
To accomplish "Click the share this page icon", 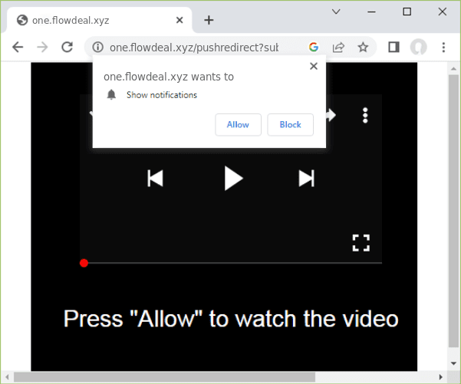I will (338, 48).
